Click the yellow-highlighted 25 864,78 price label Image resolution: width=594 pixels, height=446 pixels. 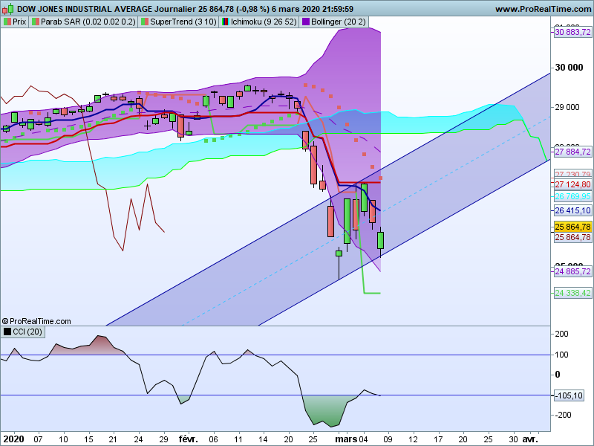[x=572, y=227]
